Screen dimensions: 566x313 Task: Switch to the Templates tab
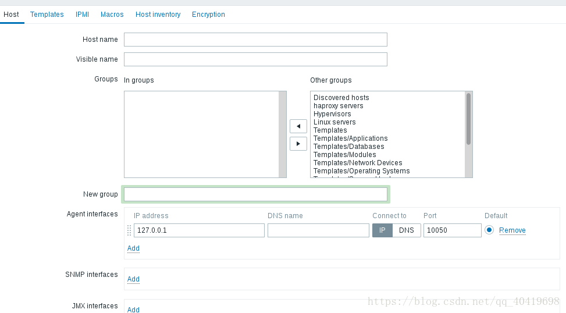click(x=47, y=15)
